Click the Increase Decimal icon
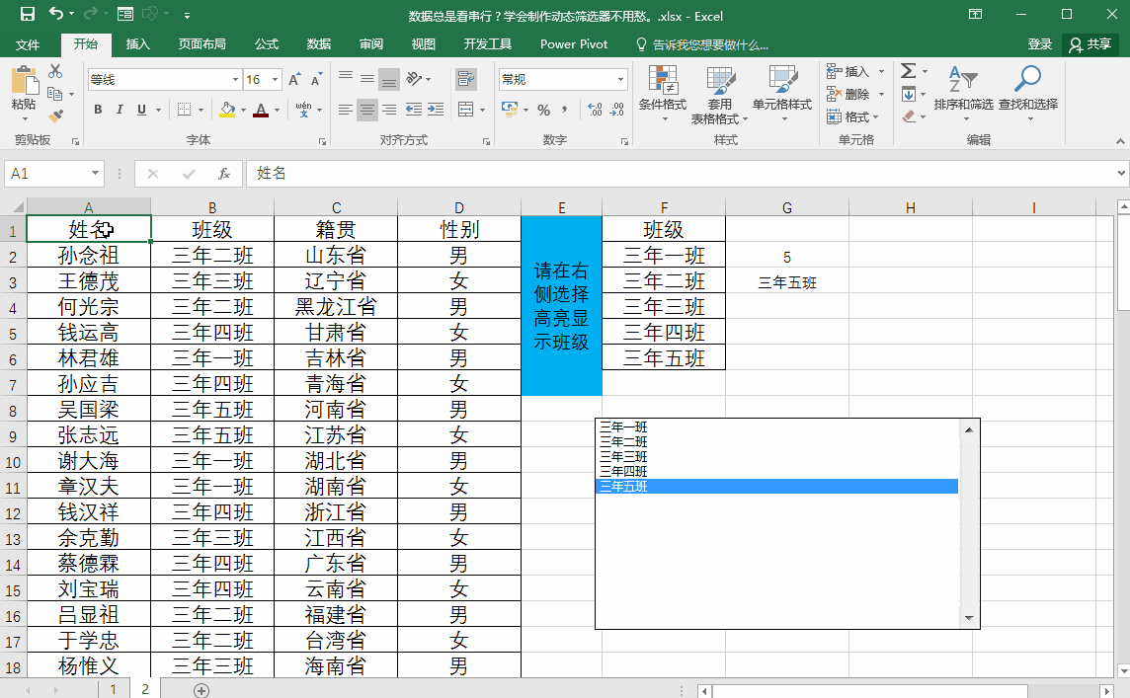 point(595,110)
